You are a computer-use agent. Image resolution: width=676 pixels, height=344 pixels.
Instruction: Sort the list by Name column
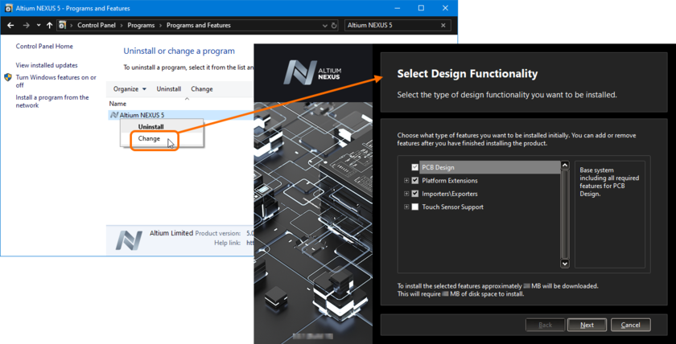tap(117, 104)
